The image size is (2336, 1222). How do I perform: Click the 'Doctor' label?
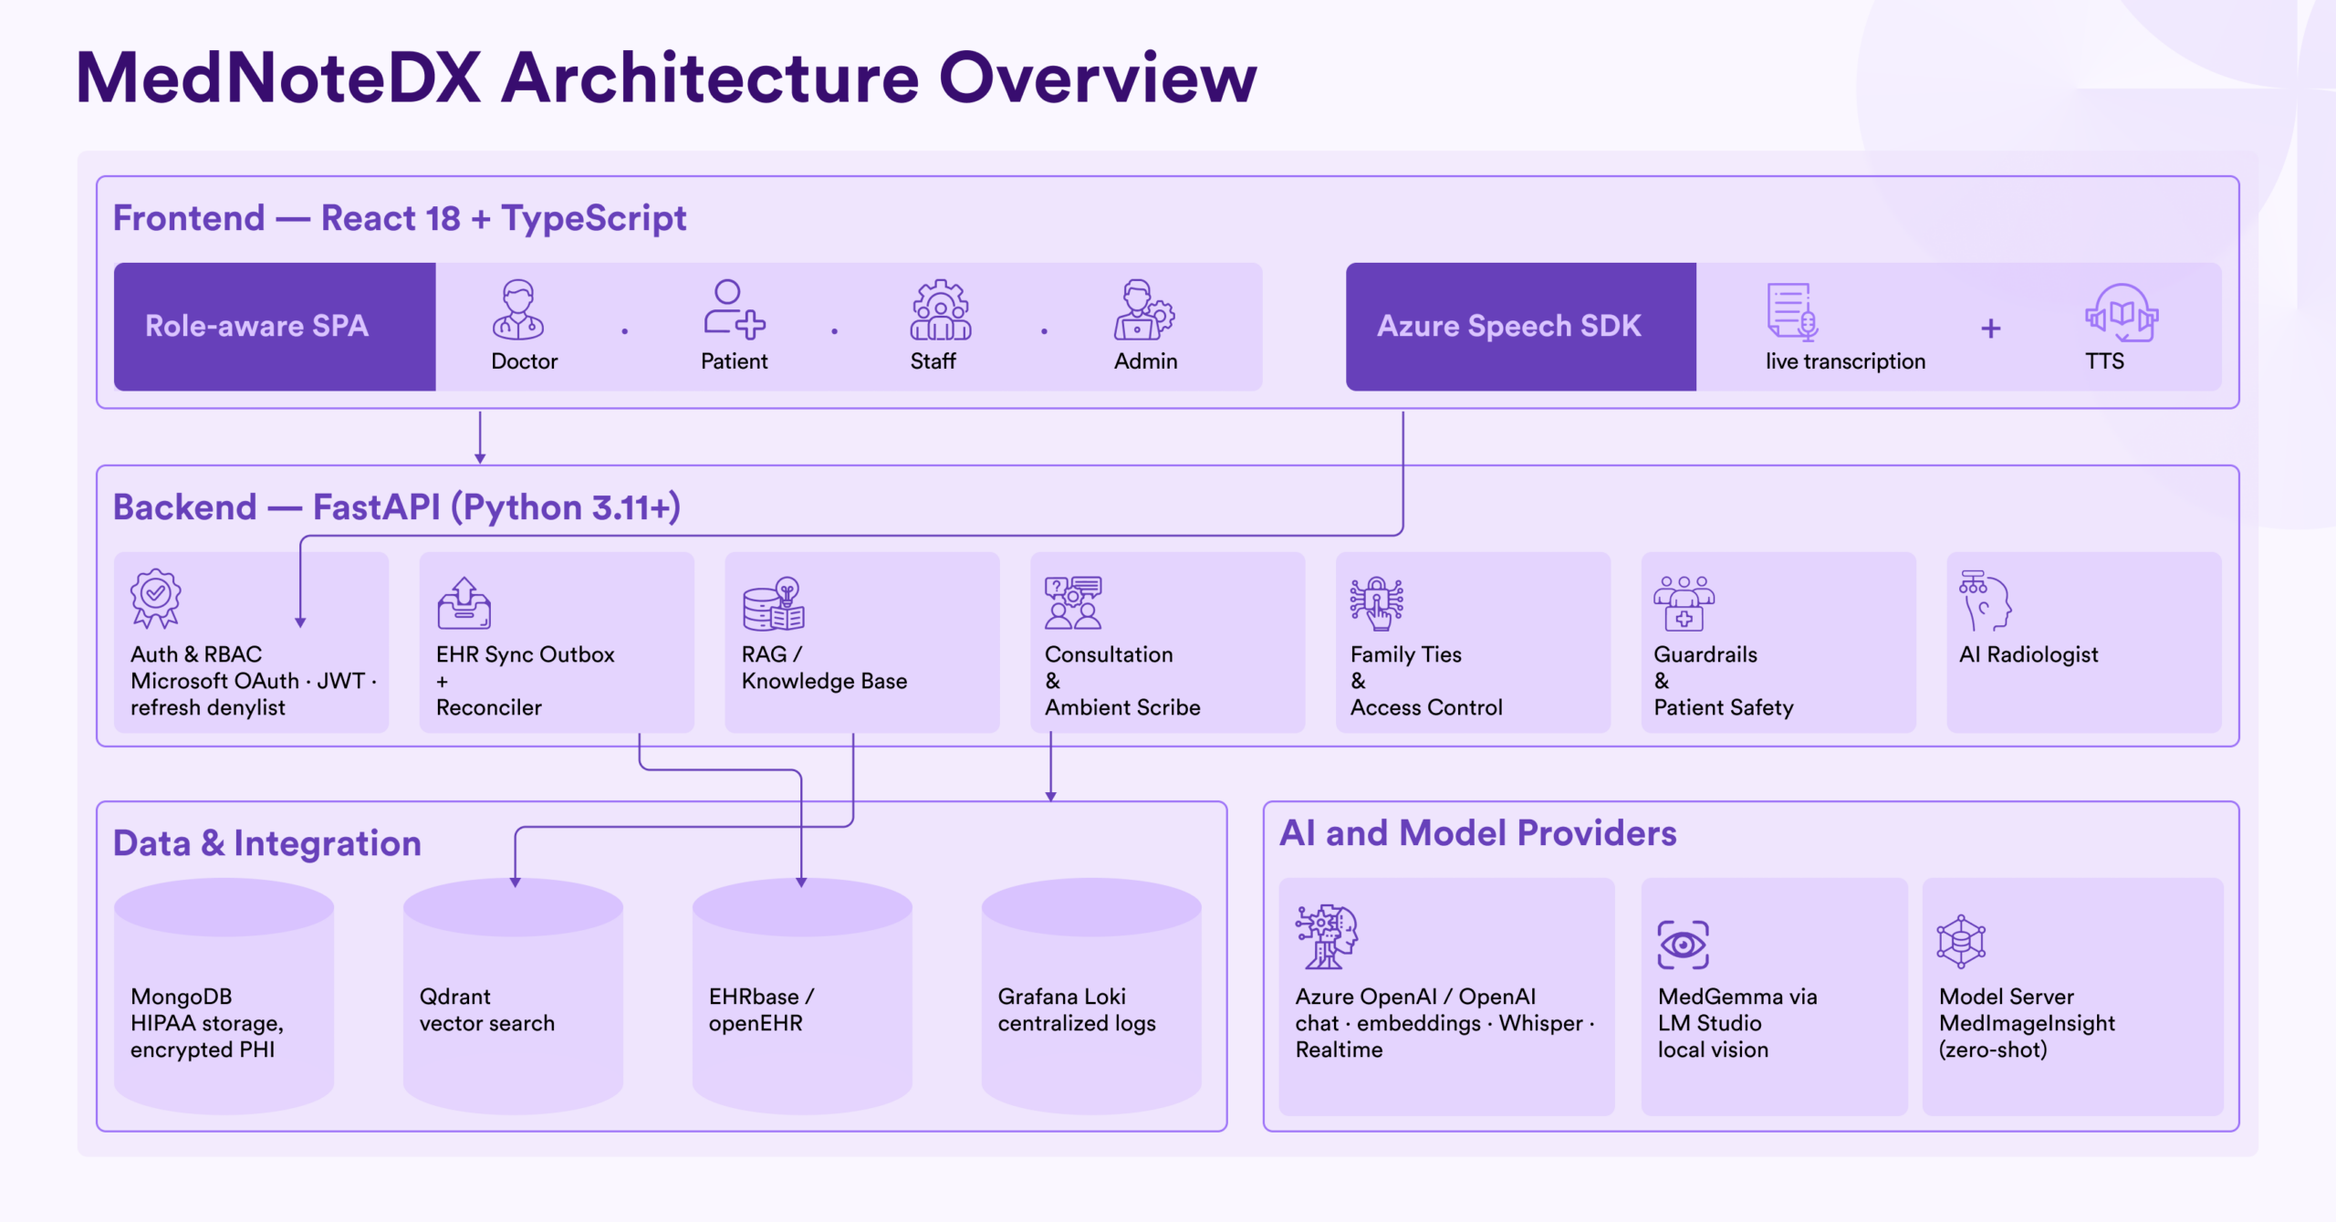(x=524, y=361)
